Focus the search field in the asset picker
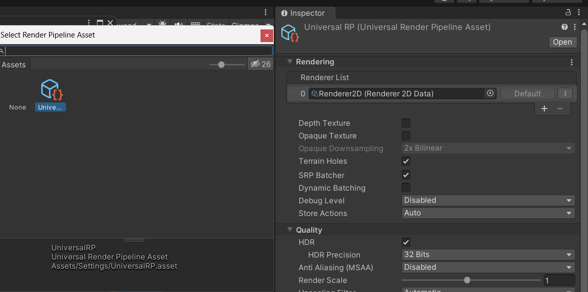Viewport: 588px width, 292px height. (137, 51)
